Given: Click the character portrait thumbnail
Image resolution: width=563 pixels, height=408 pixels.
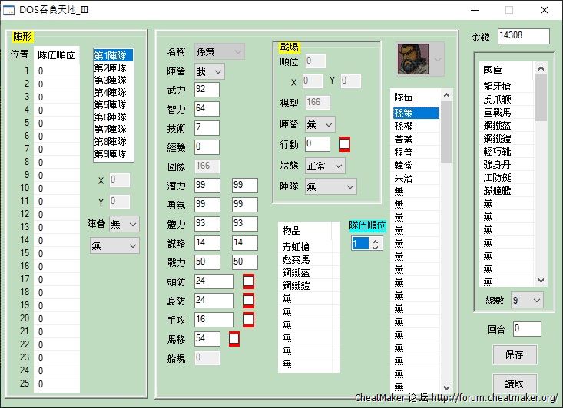Looking at the screenshot, I should pyautogui.click(x=412, y=59).
